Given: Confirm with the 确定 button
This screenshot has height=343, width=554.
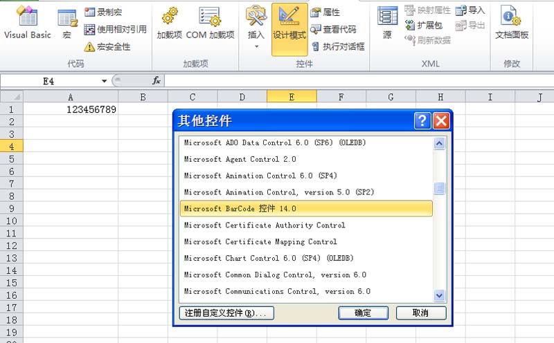Looking at the screenshot, I should click(x=363, y=313).
